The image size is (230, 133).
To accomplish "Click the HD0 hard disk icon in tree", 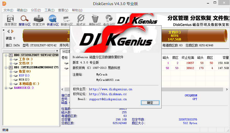I will click(x=11, y=55).
